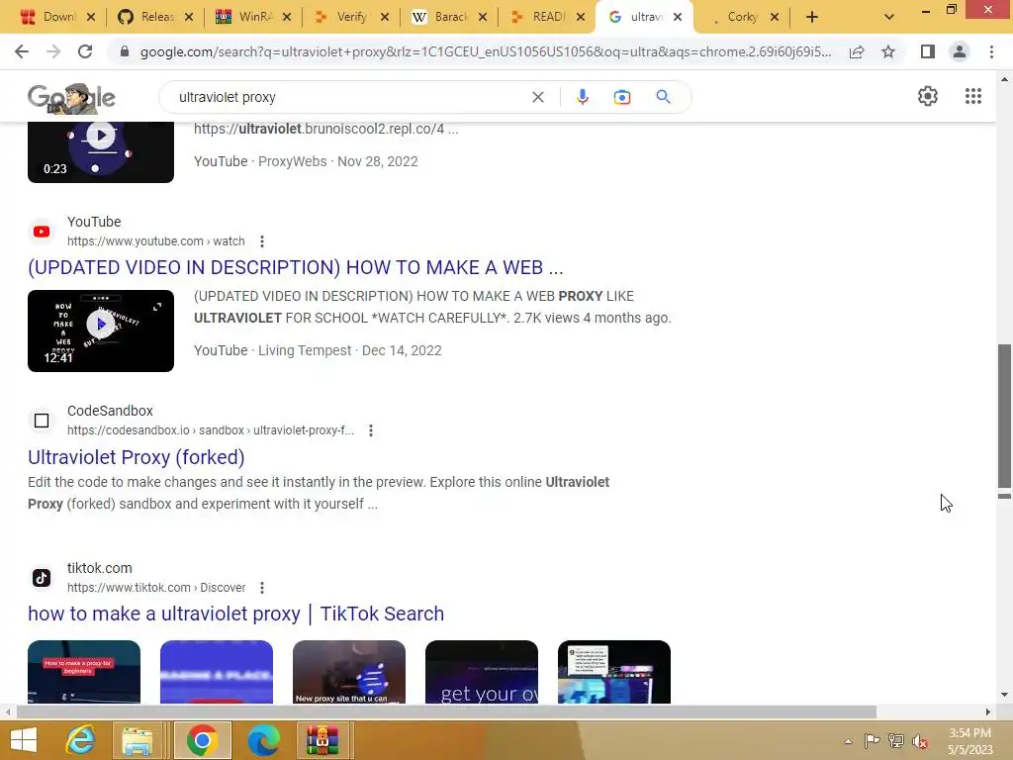This screenshot has width=1013, height=760.
Task: Click vertical scrollbar thumb
Action: coord(1004,417)
